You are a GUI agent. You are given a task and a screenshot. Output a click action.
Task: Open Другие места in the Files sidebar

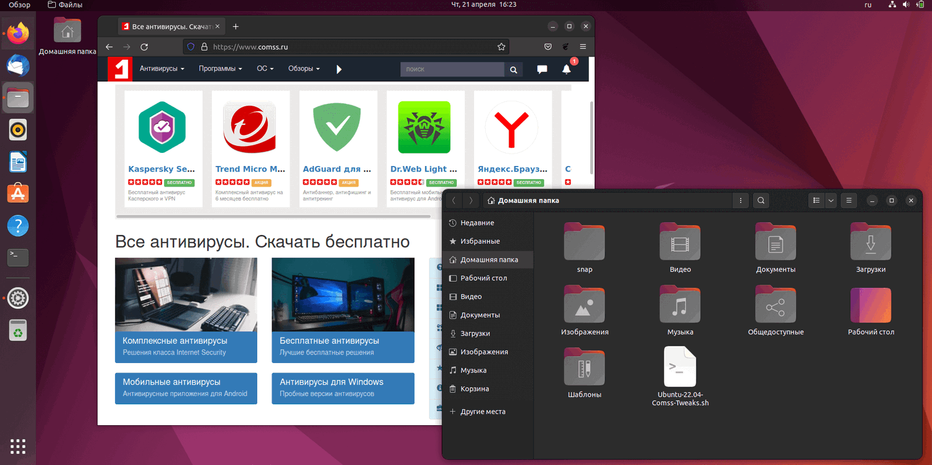coord(488,412)
